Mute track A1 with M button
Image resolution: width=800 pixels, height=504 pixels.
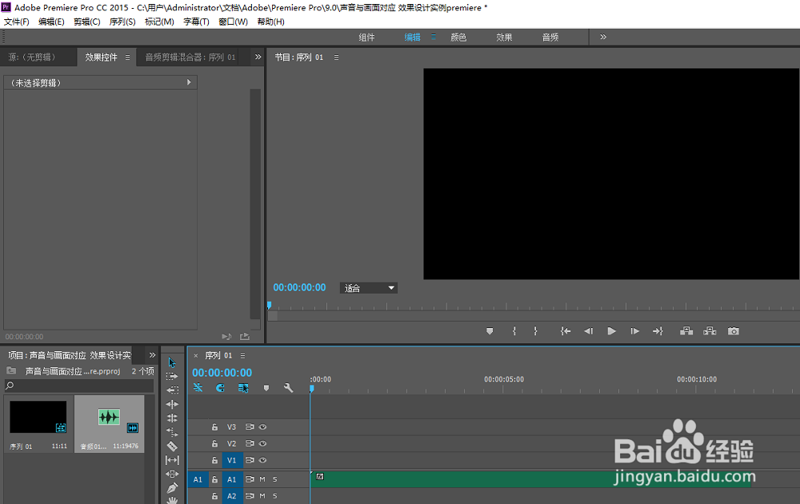262,479
